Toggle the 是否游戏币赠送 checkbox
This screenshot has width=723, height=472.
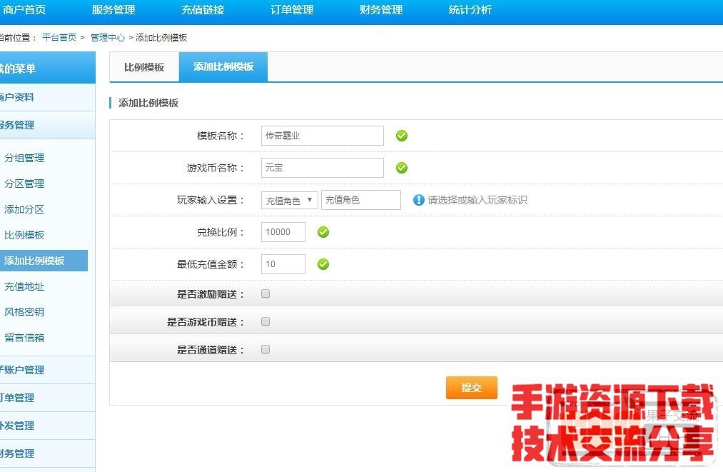point(266,322)
